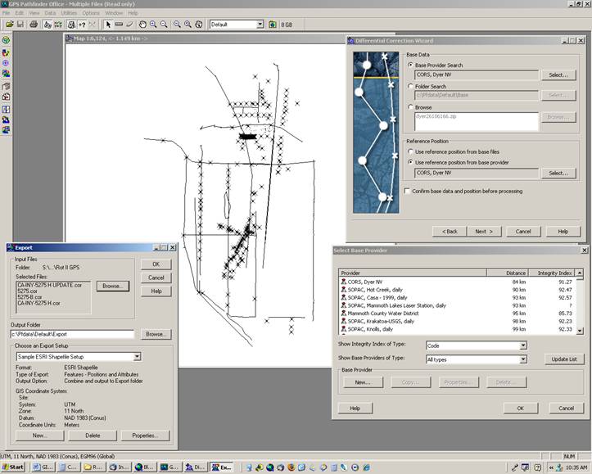Choose 'Use reference position from base provider'
Image resolution: width=592 pixels, height=474 pixels.
(410, 162)
